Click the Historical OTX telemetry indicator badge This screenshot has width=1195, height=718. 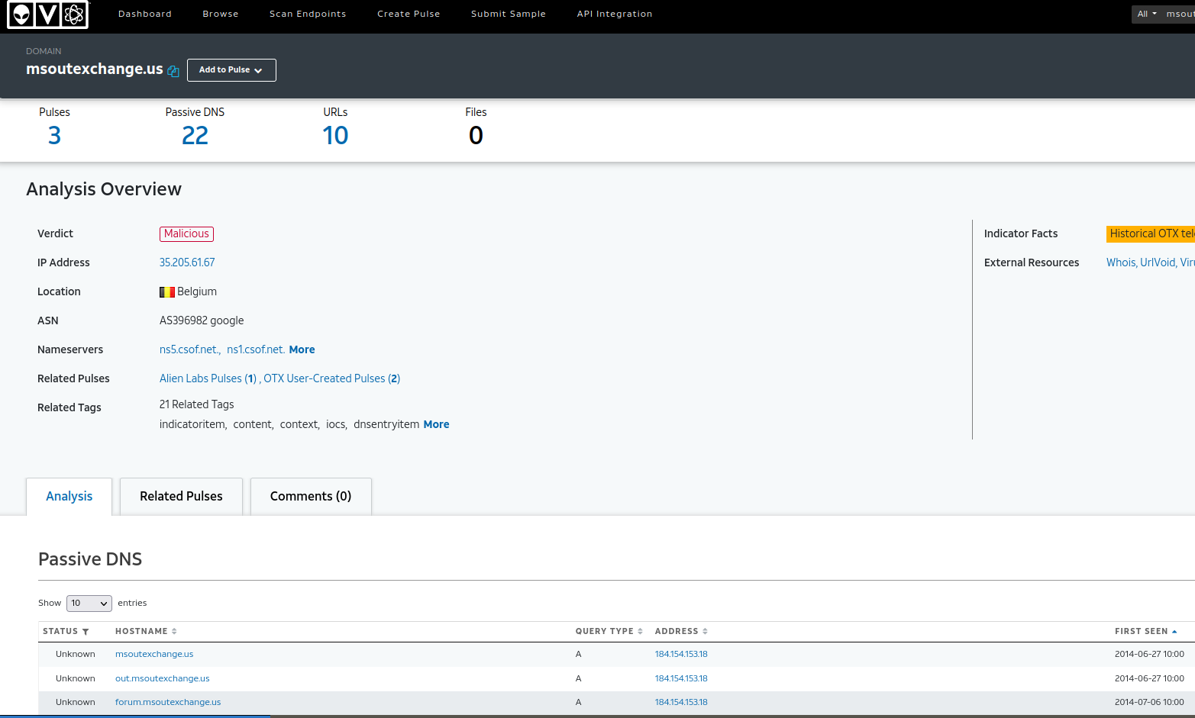click(x=1151, y=234)
